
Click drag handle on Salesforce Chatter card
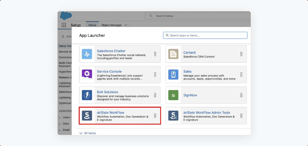(x=155, y=54)
